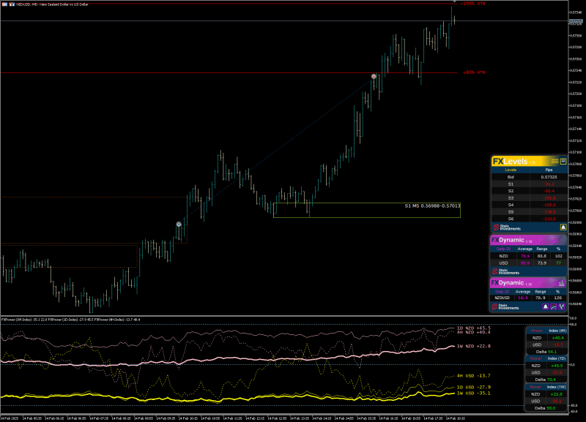Screen dimensions: 586x422
Task: Select the Daily-20 label in the NZDUSD panel
Action: coord(502,292)
